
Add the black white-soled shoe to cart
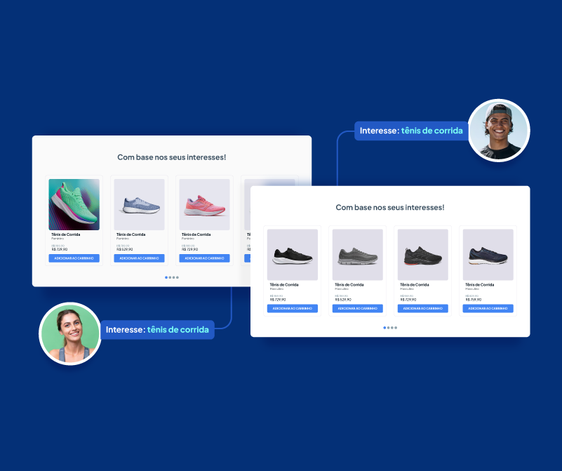pyautogui.click(x=292, y=309)
